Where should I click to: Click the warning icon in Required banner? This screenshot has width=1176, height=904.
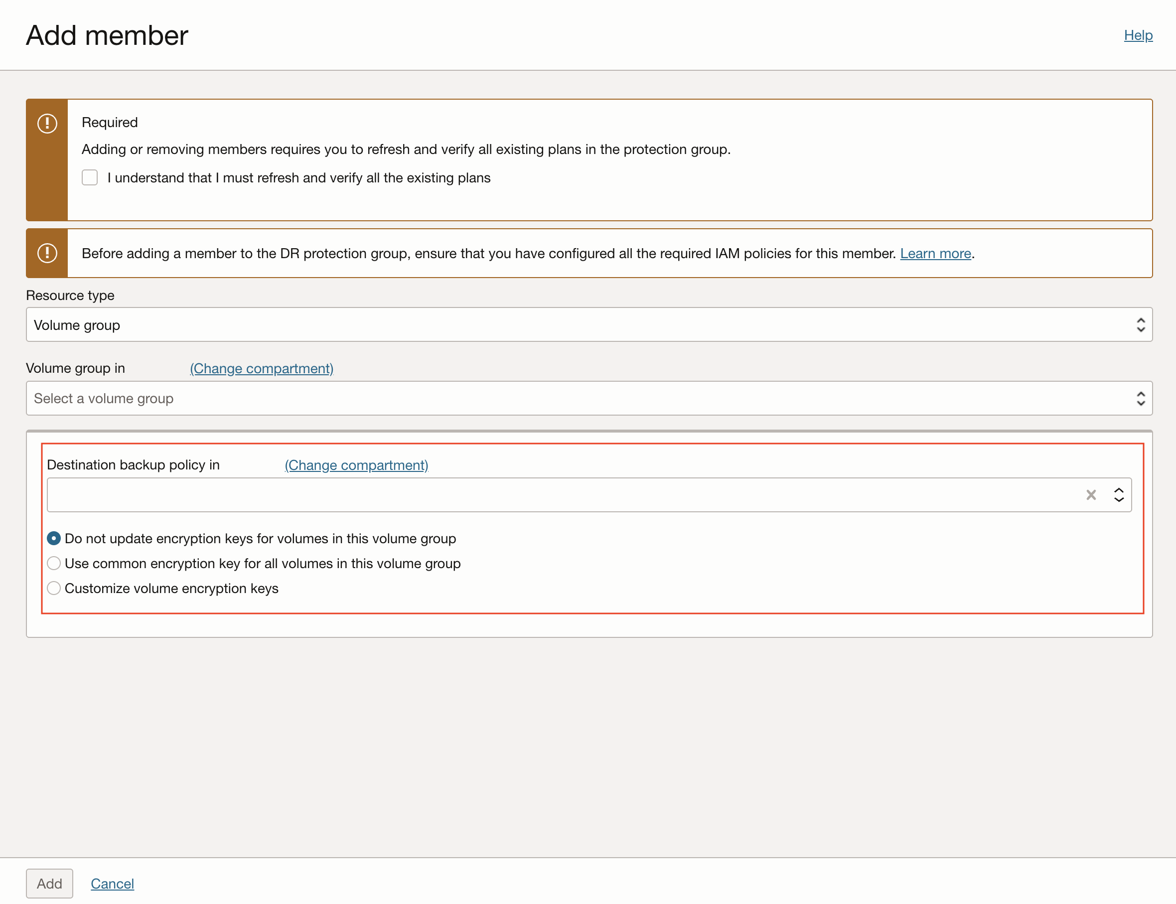point(47,123)
